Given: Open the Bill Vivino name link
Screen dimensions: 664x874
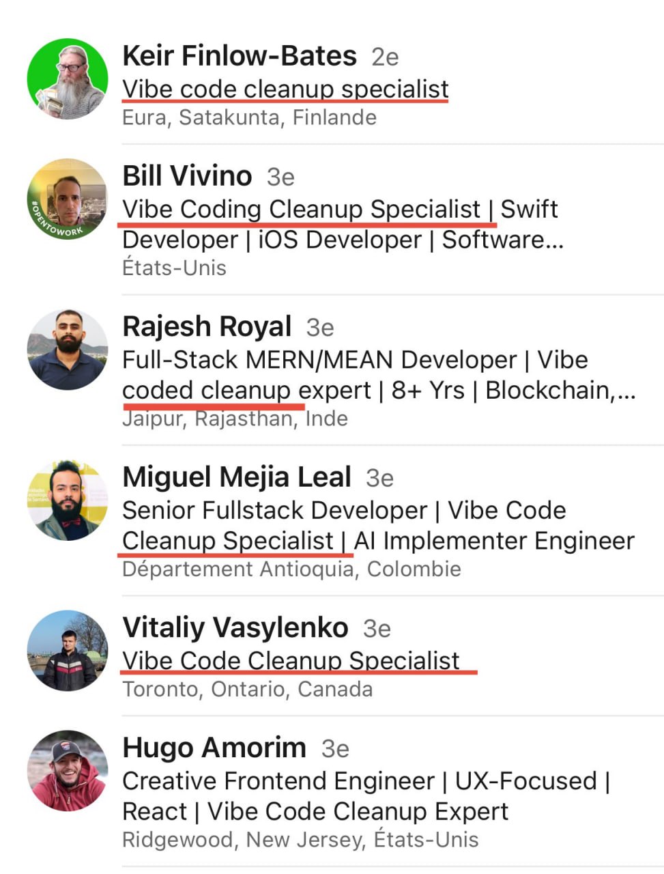Looking at the screenshot, I should tap(187, 176).
